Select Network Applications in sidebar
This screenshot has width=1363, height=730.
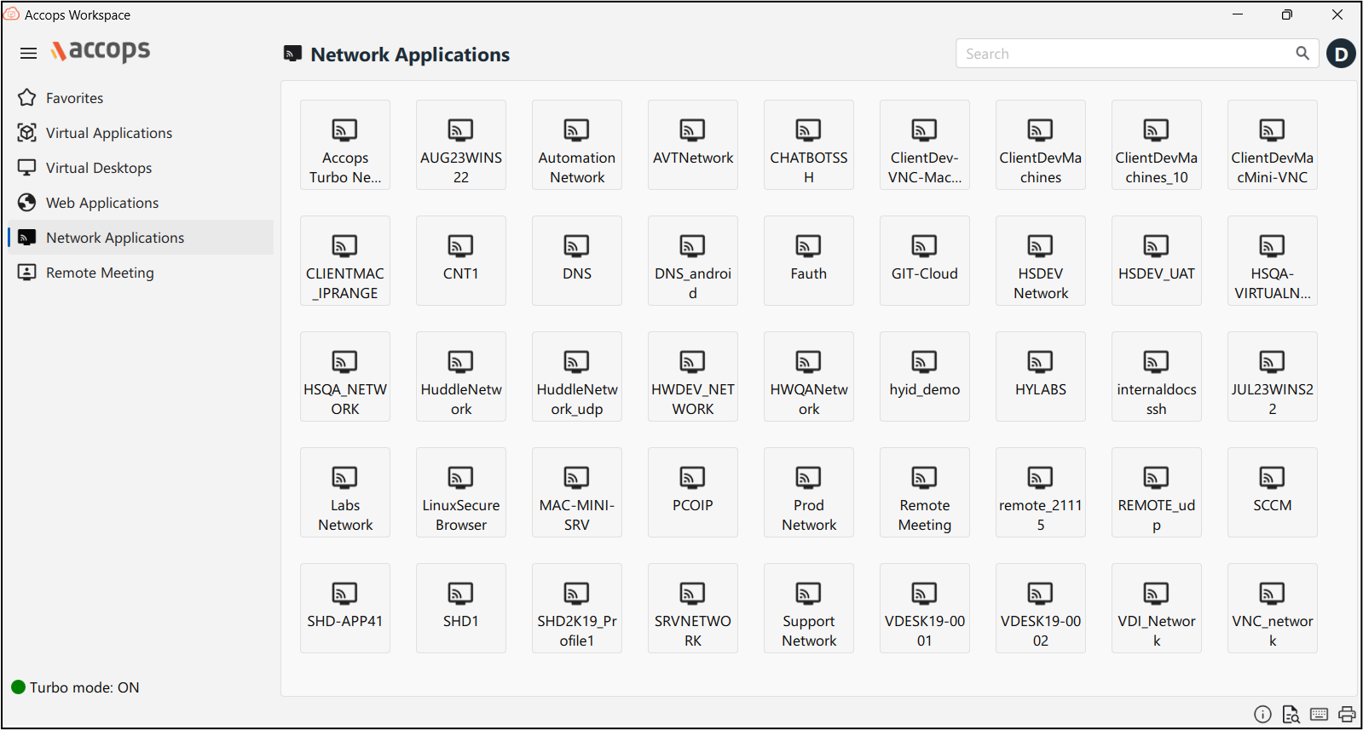point(141,238)
